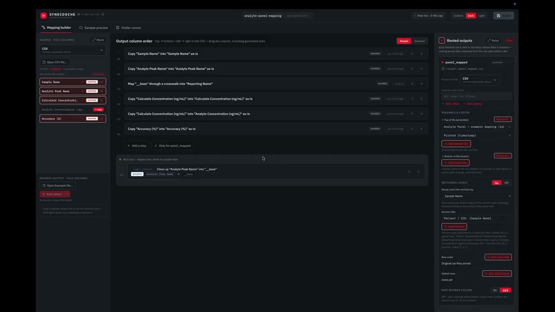Click lookup tag on Map __base step

[x=399, y=84]
